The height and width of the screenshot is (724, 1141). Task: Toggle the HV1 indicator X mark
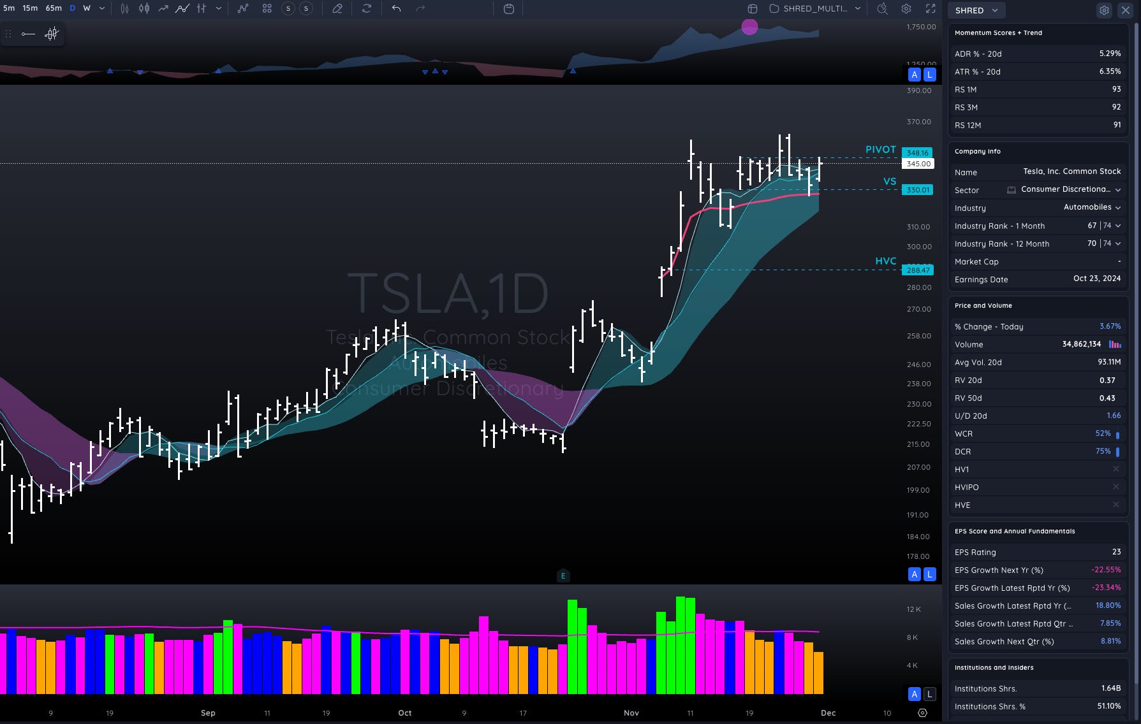1116,469
